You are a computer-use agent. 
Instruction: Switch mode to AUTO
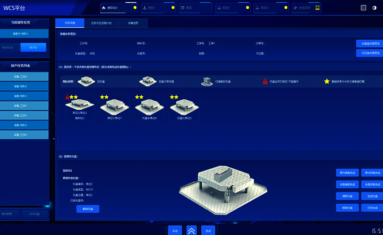tap(33, 47)
